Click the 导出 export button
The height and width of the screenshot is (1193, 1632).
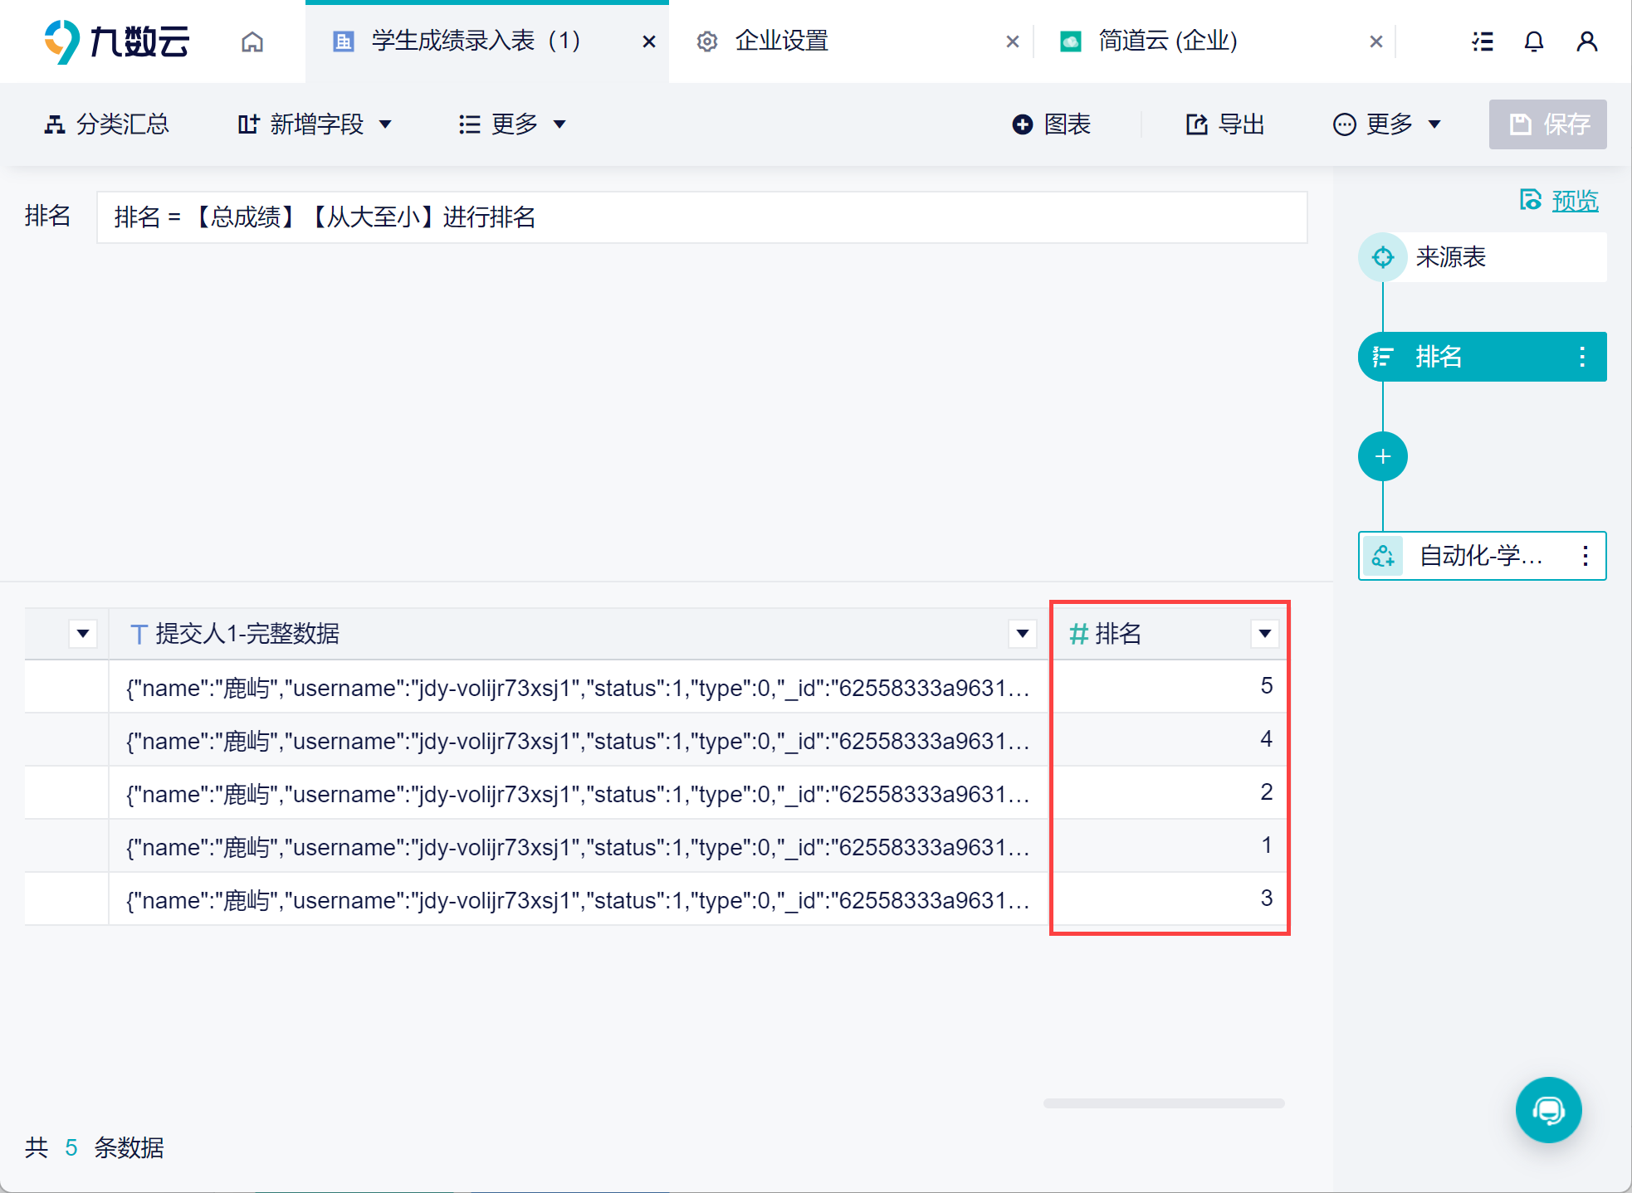(1225, 124)
